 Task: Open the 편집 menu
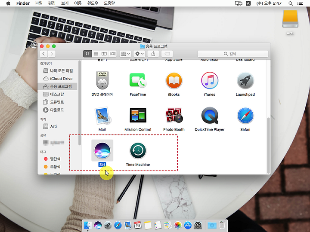[x=52, y=3]
